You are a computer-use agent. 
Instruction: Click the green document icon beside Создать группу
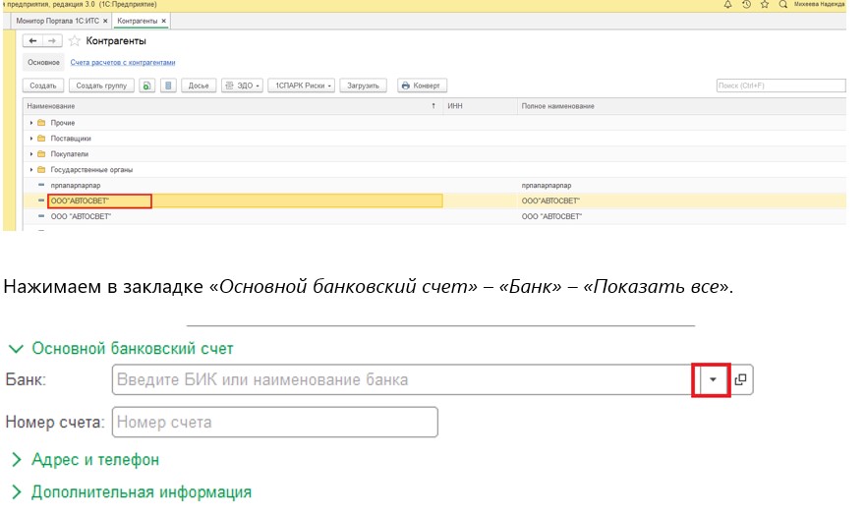click(x=146, y=86)
